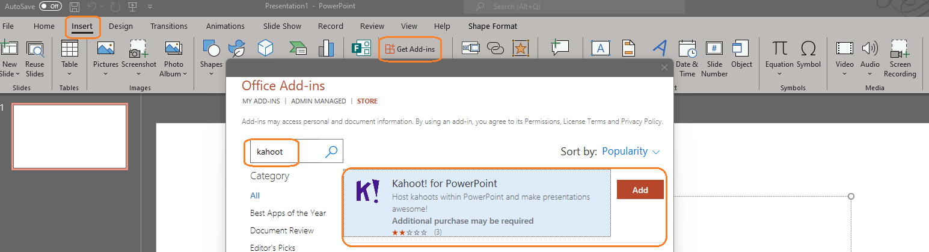
Task: Insert a Text Box icon
Action: pyautogui.click(x=601, y=49)
